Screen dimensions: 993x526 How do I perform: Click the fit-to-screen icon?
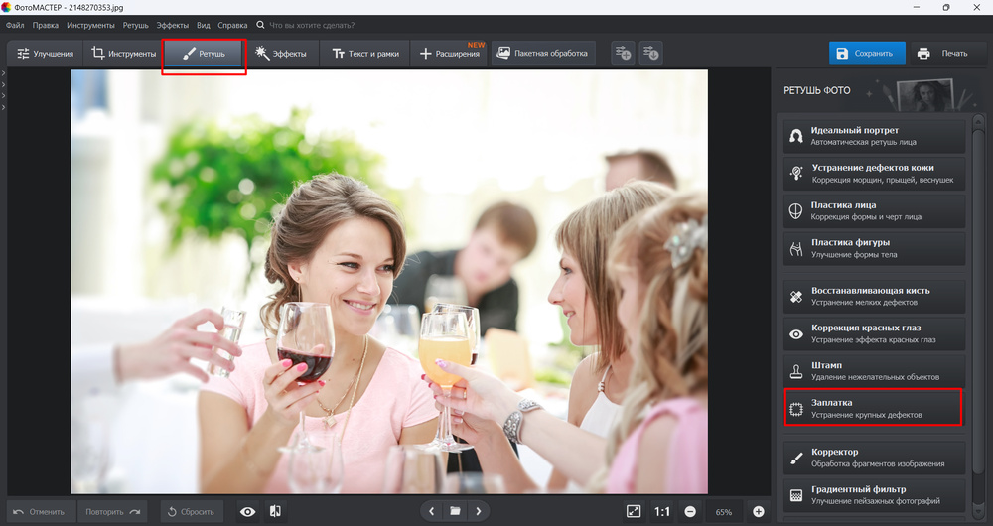click(634, 511)
